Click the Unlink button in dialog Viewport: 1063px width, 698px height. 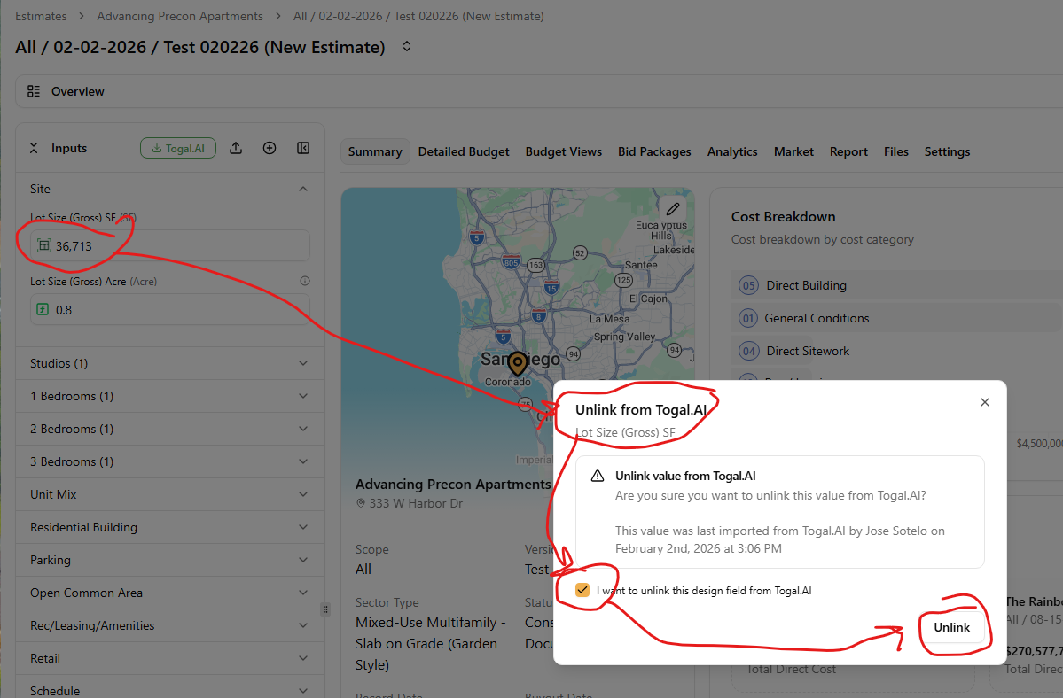point(951,627)
